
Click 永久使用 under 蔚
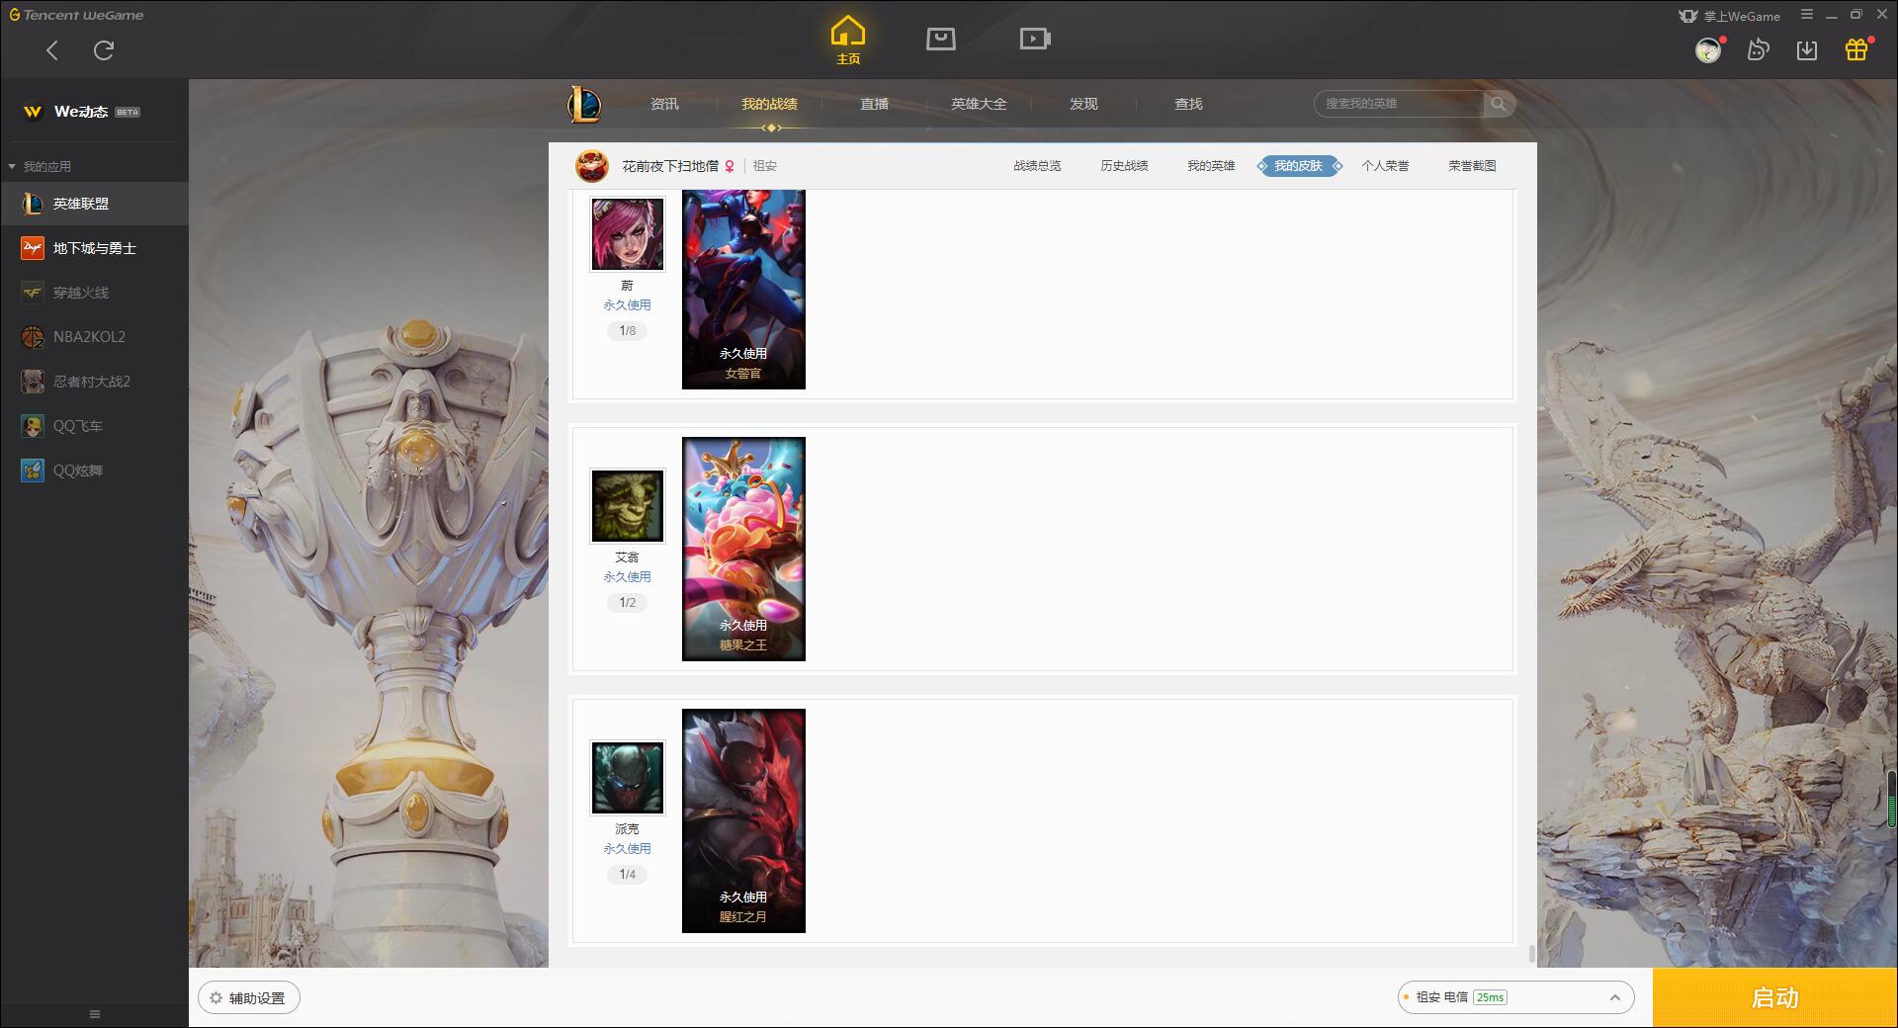click(x=628, y=305)
